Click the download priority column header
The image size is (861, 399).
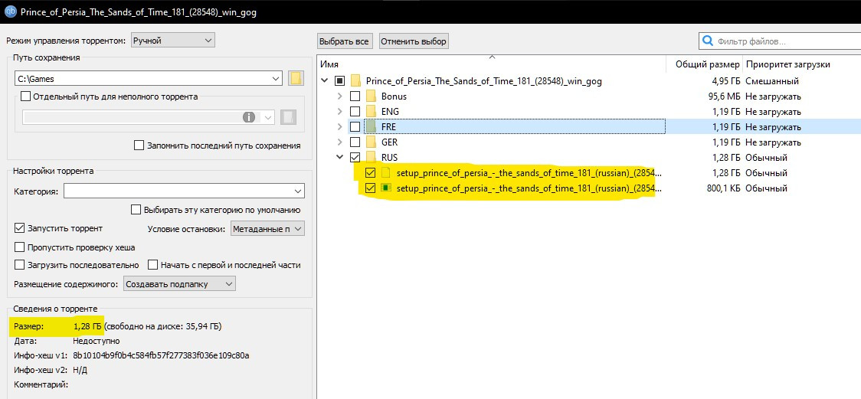coord(787,64)
